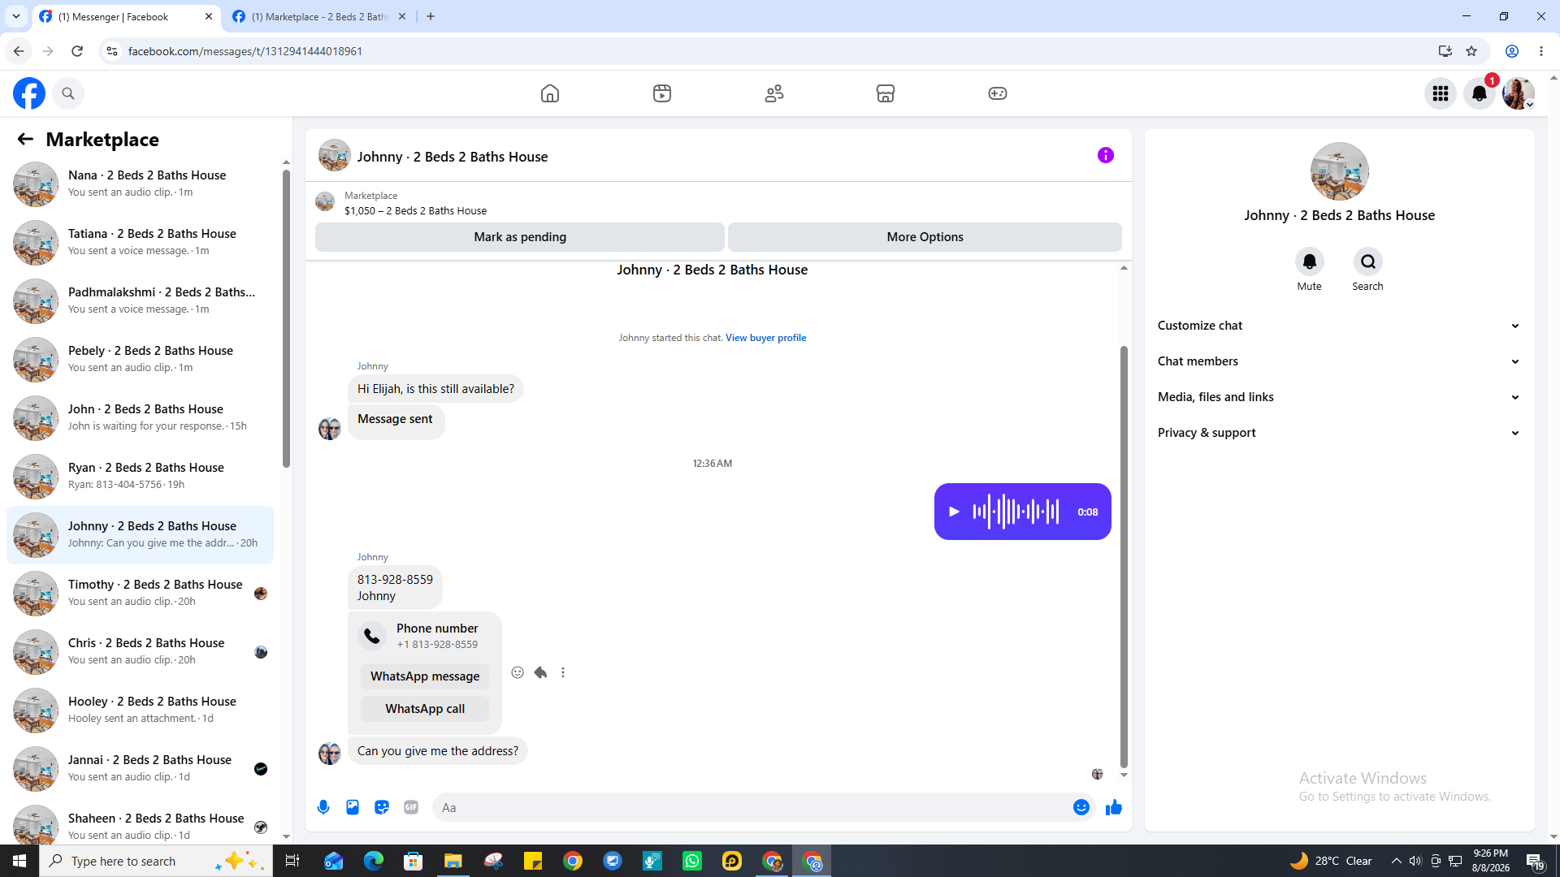
Task: Open the Windows Start menu
Action: [19, 861]
